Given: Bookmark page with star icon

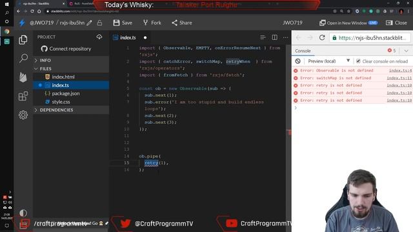Looking at the screenshot, I should 348,12.
